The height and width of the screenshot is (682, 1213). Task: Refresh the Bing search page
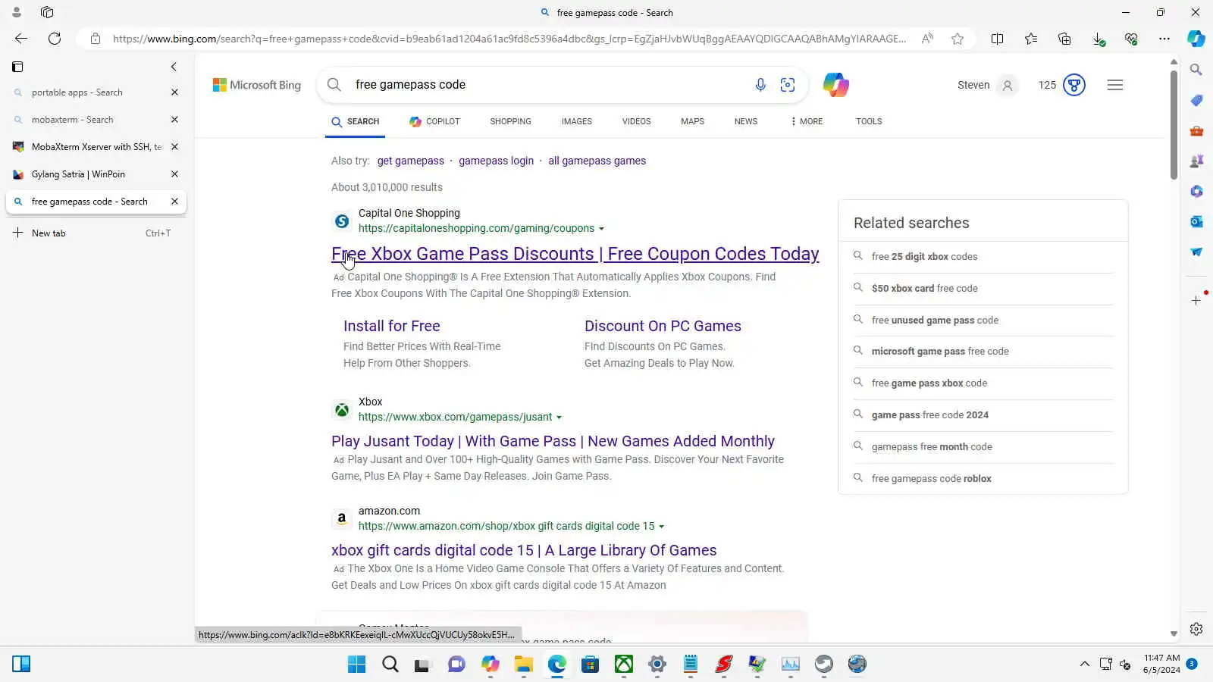coord(55,39)
